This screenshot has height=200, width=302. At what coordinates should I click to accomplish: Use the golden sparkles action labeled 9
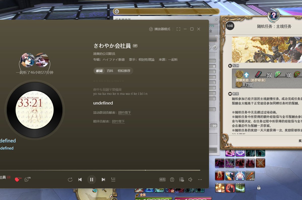tap(220, 188)
